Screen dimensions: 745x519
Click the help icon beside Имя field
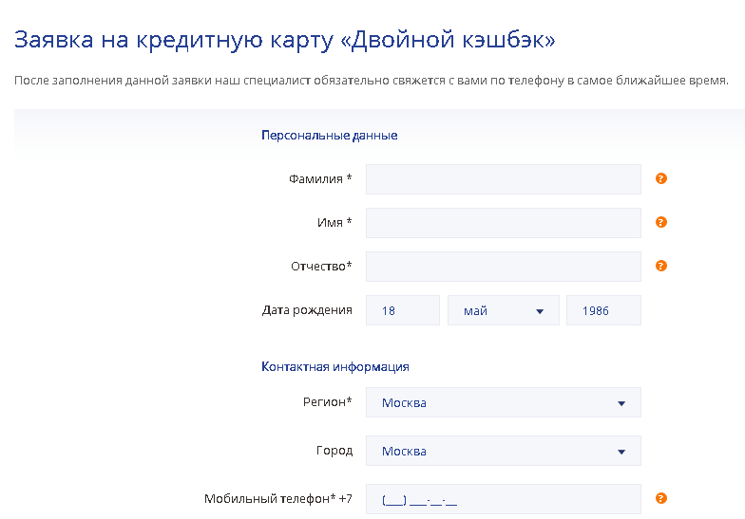point(661,222)
